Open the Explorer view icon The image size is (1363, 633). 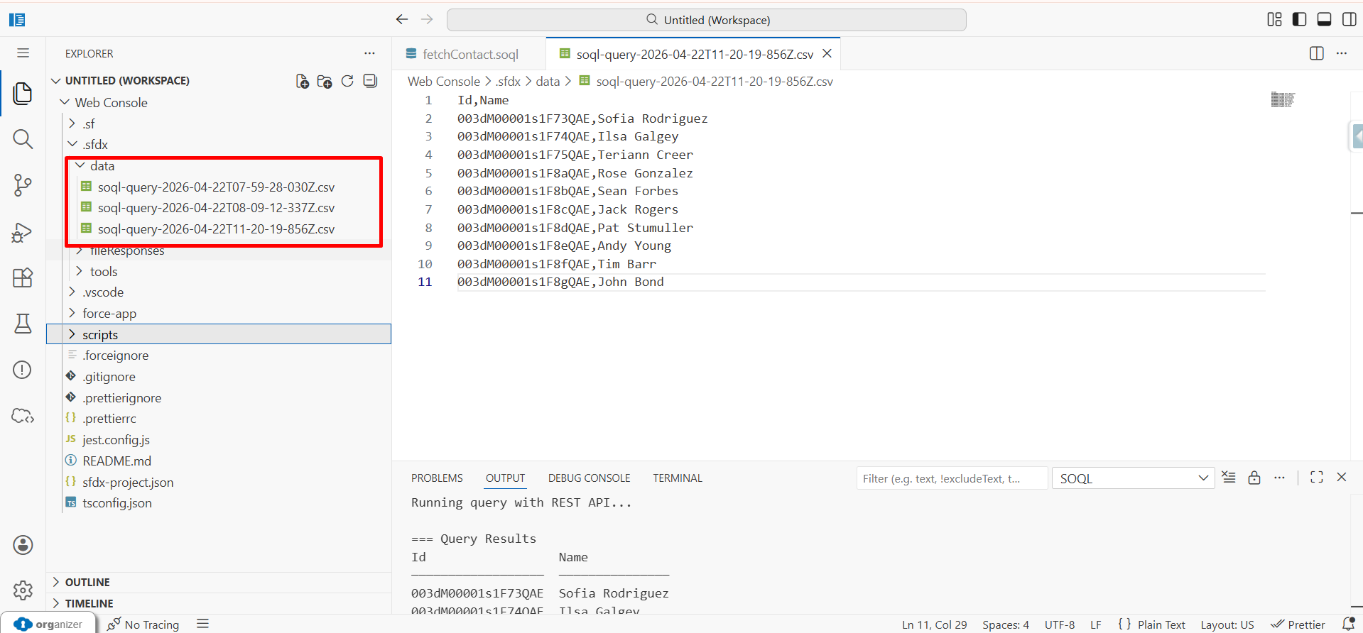pos(23,93)
